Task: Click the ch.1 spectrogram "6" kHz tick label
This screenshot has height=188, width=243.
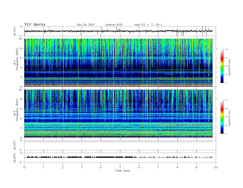Action: click(21, 58)
